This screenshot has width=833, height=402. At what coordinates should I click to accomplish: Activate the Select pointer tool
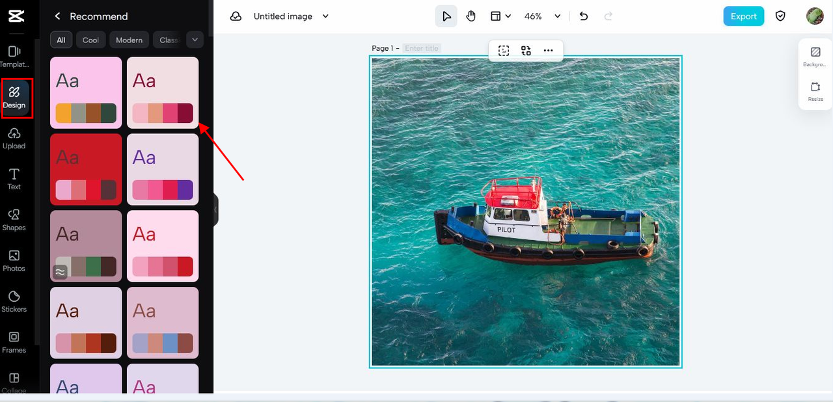point(446,16)
